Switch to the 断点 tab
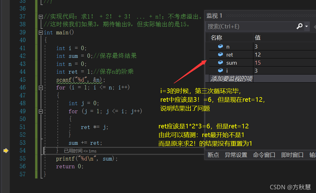This screenshot has height=193, width=316. [213, 155]
